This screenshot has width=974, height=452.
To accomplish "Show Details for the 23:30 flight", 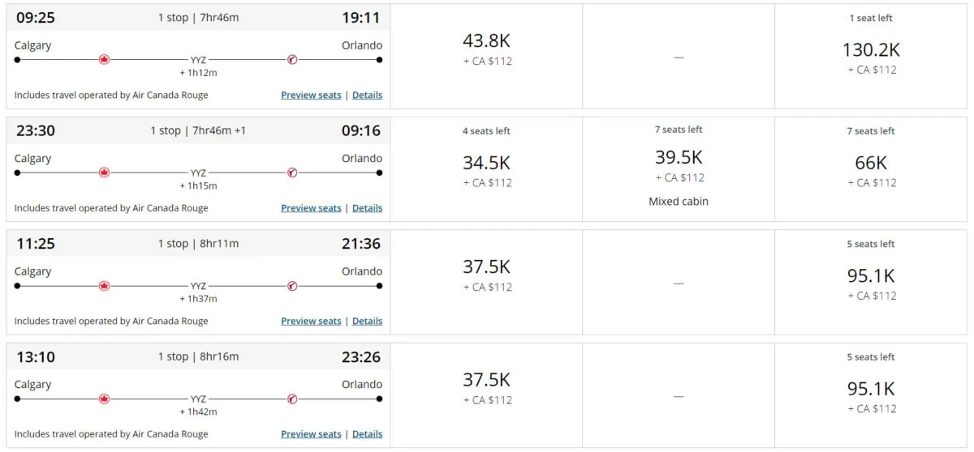I will click(x=367, y=208).
